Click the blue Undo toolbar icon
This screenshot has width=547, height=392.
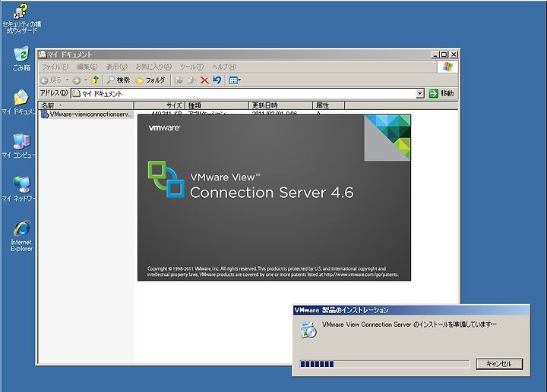click(x=217, y=80)
